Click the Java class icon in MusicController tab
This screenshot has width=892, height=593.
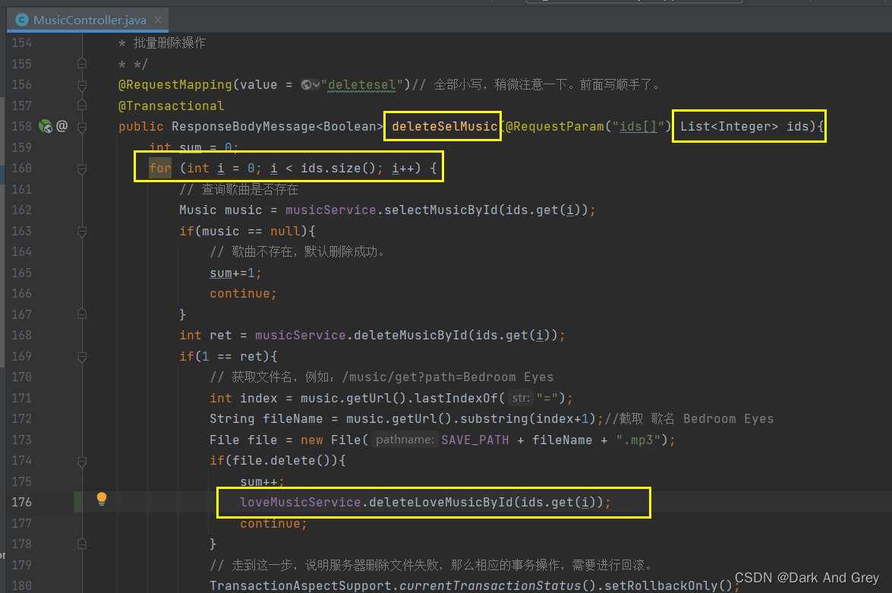[22, 20]
